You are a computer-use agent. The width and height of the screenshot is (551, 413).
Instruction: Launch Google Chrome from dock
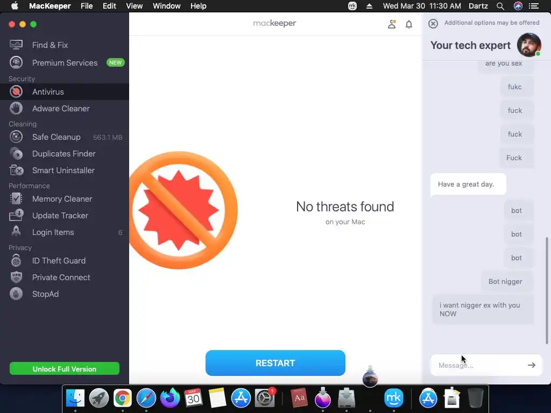(x=122, y=398)
